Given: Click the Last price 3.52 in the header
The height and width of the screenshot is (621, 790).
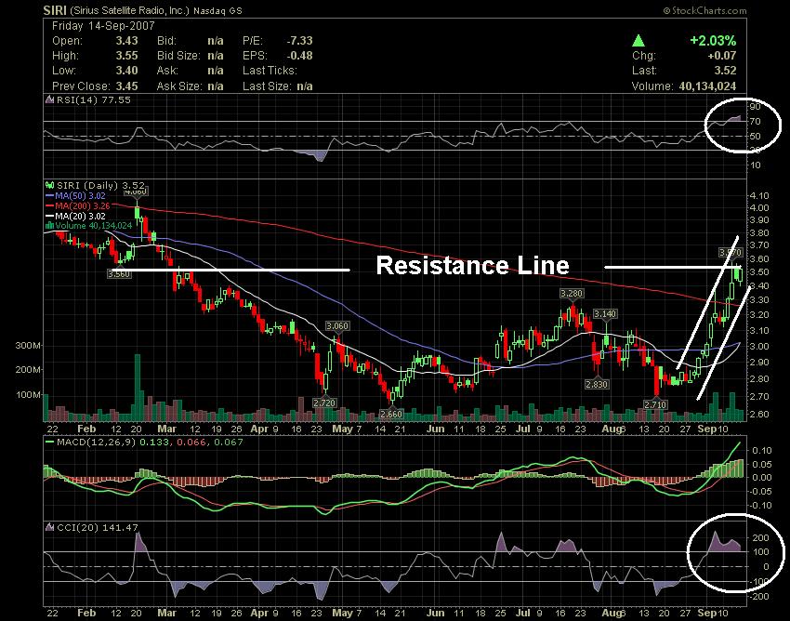Looking at the screenshot, I should pyautogui.click(x=725, y=71).
